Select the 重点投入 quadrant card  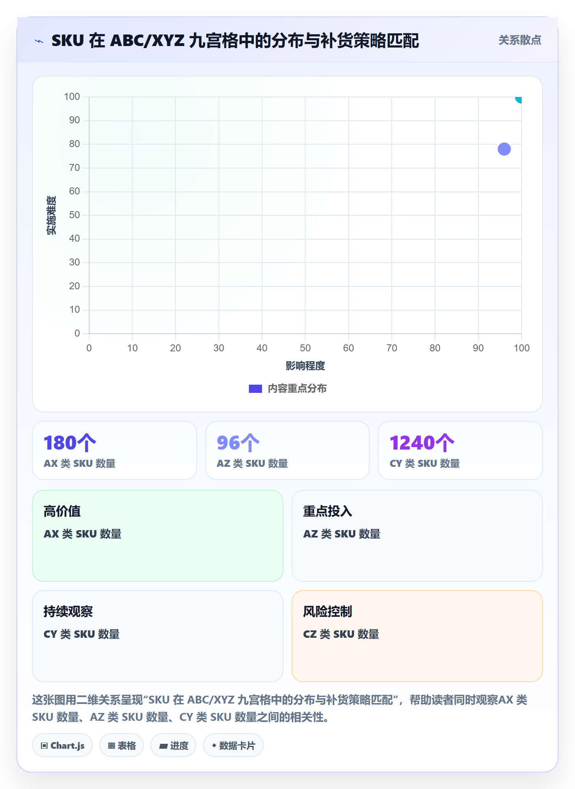(x=417, y=536)
